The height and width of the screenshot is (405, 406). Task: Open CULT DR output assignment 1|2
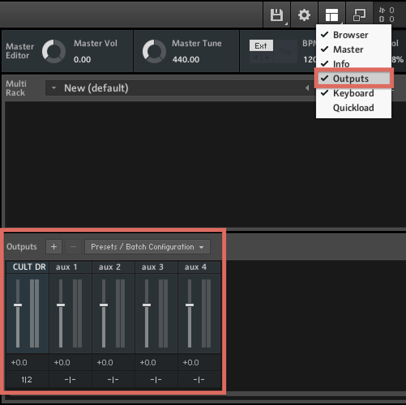click(27, 379)
